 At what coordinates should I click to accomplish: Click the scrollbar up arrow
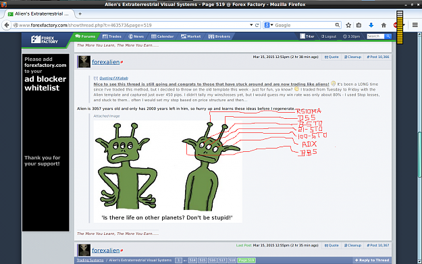(419, 34)
